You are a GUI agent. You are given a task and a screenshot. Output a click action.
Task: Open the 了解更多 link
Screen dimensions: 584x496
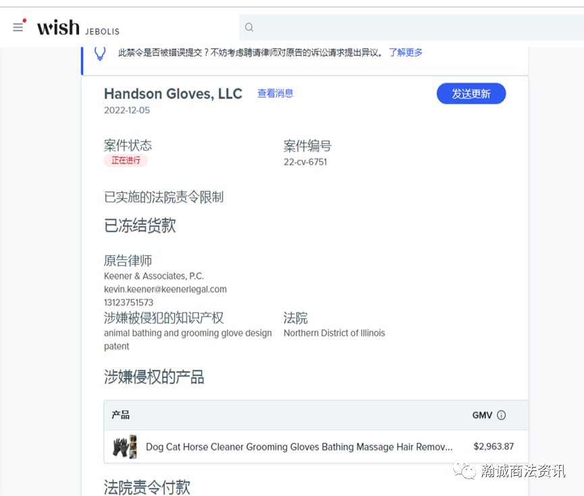[x=406, y=53]
